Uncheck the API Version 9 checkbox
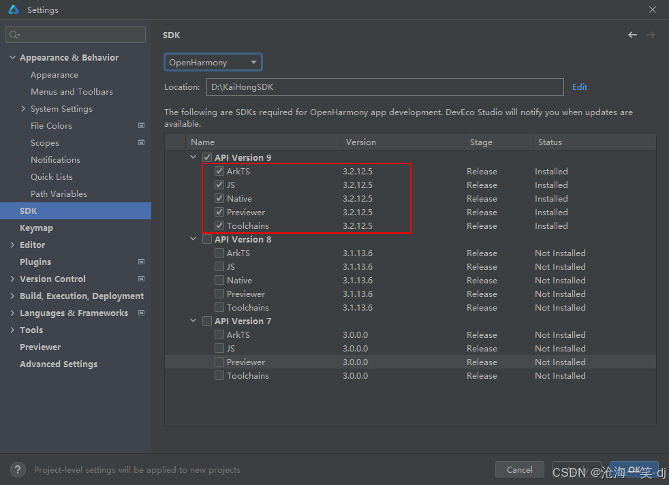 207,157
